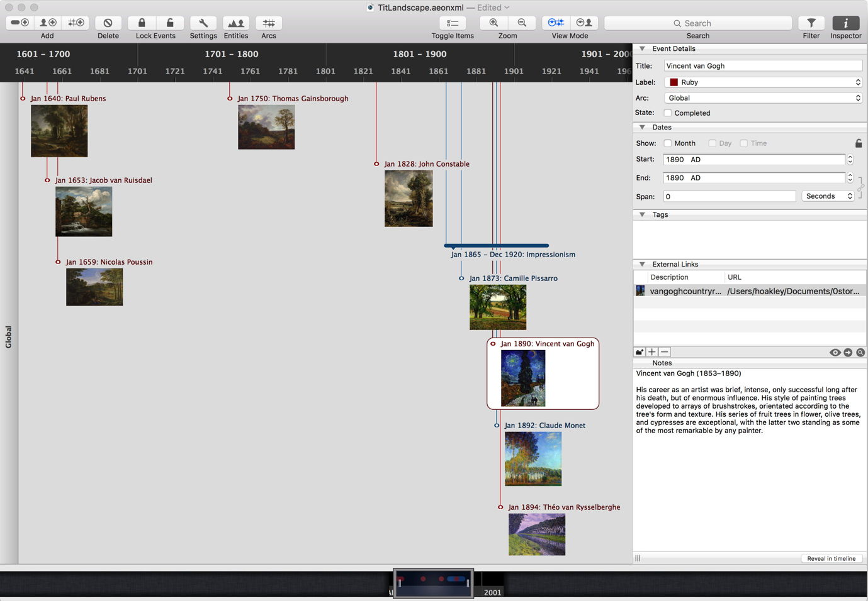Collapse the Event Details section triangle
868x601 pixels.
(642, 48)
